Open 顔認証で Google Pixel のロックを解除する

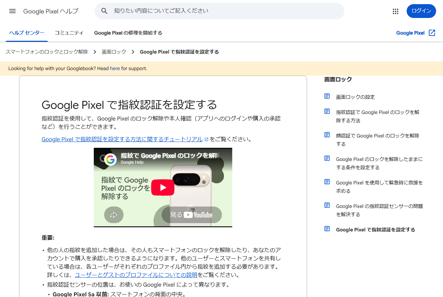(378, 140)
